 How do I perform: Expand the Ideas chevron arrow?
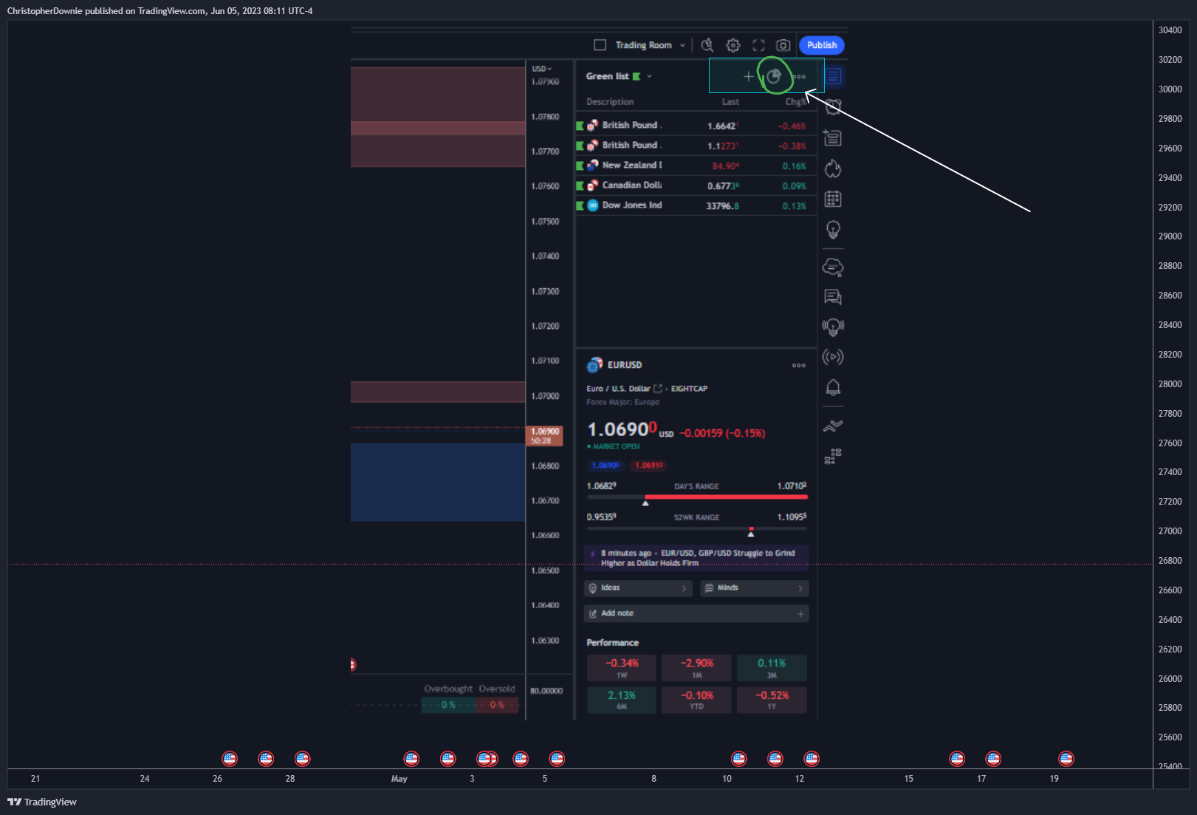[x=684, y=588]
